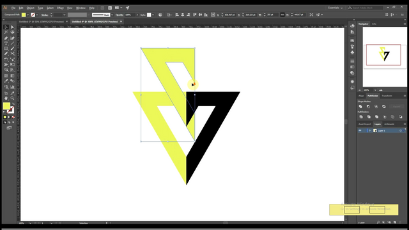Click Merge in Pathfinders row
This screenshot has width=409, height=230.
[376, 117]
